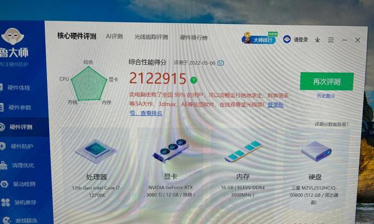Click the 显卡 card label
Viewport: 374px width, 224px height.
(170, 176)
